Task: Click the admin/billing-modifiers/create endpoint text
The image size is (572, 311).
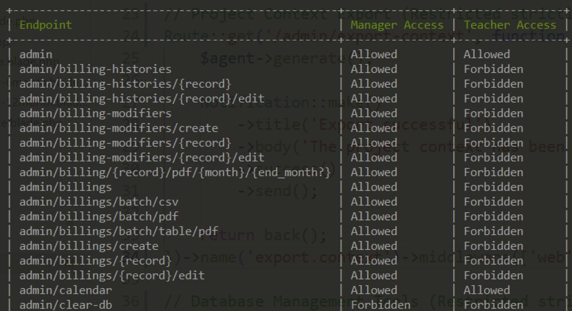Action: [x=119, y=128]
